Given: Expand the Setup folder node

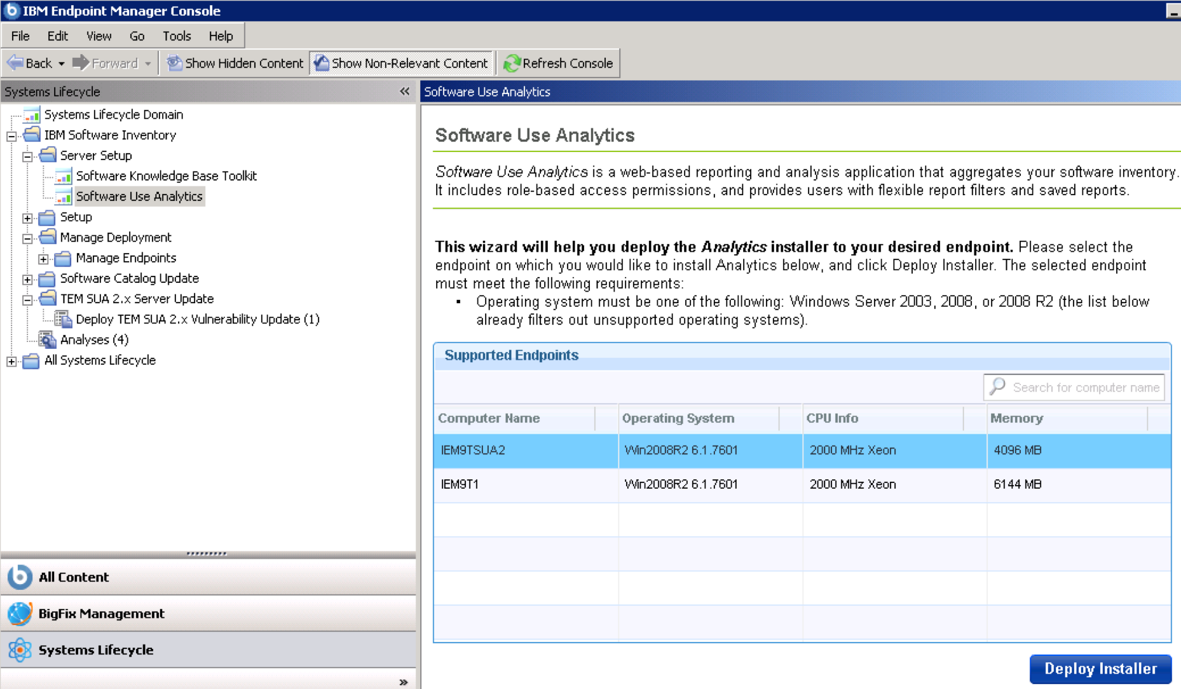Looking at the screenshot, I should pyautogui.click(x=27, y=217).
